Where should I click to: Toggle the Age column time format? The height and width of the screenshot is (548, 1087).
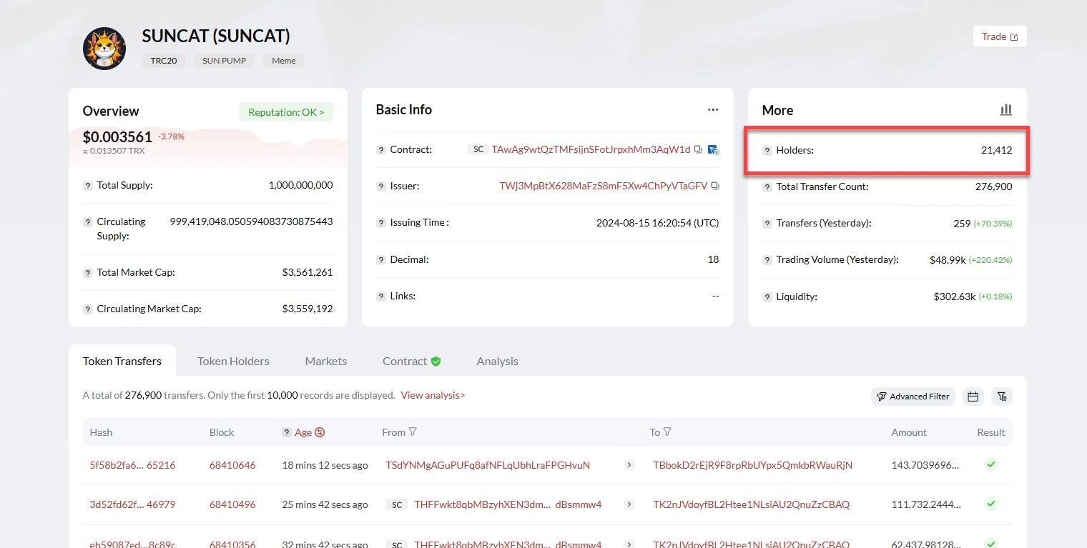320,432
